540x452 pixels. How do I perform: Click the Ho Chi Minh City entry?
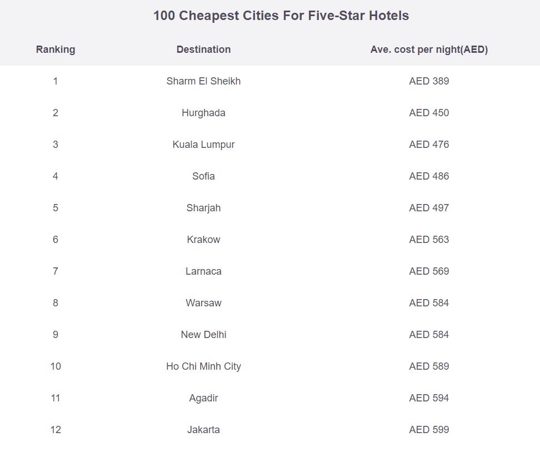click(203, 366)
